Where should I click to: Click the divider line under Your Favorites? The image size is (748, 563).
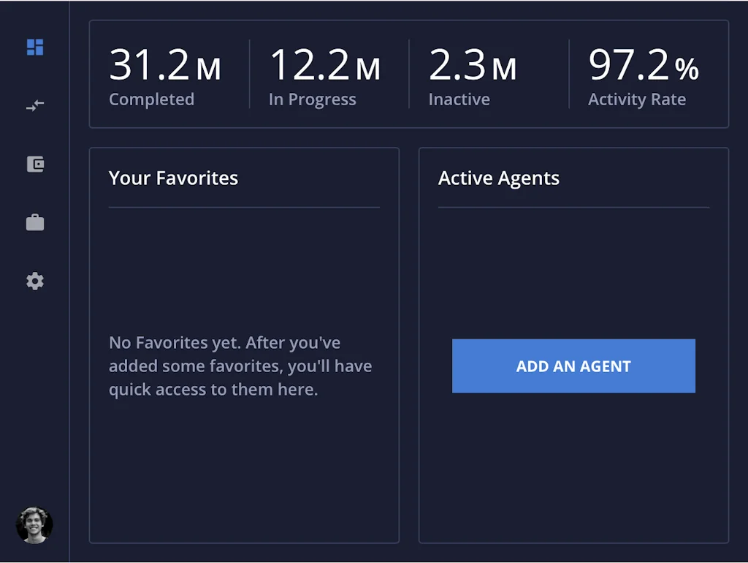pos(244,208)
